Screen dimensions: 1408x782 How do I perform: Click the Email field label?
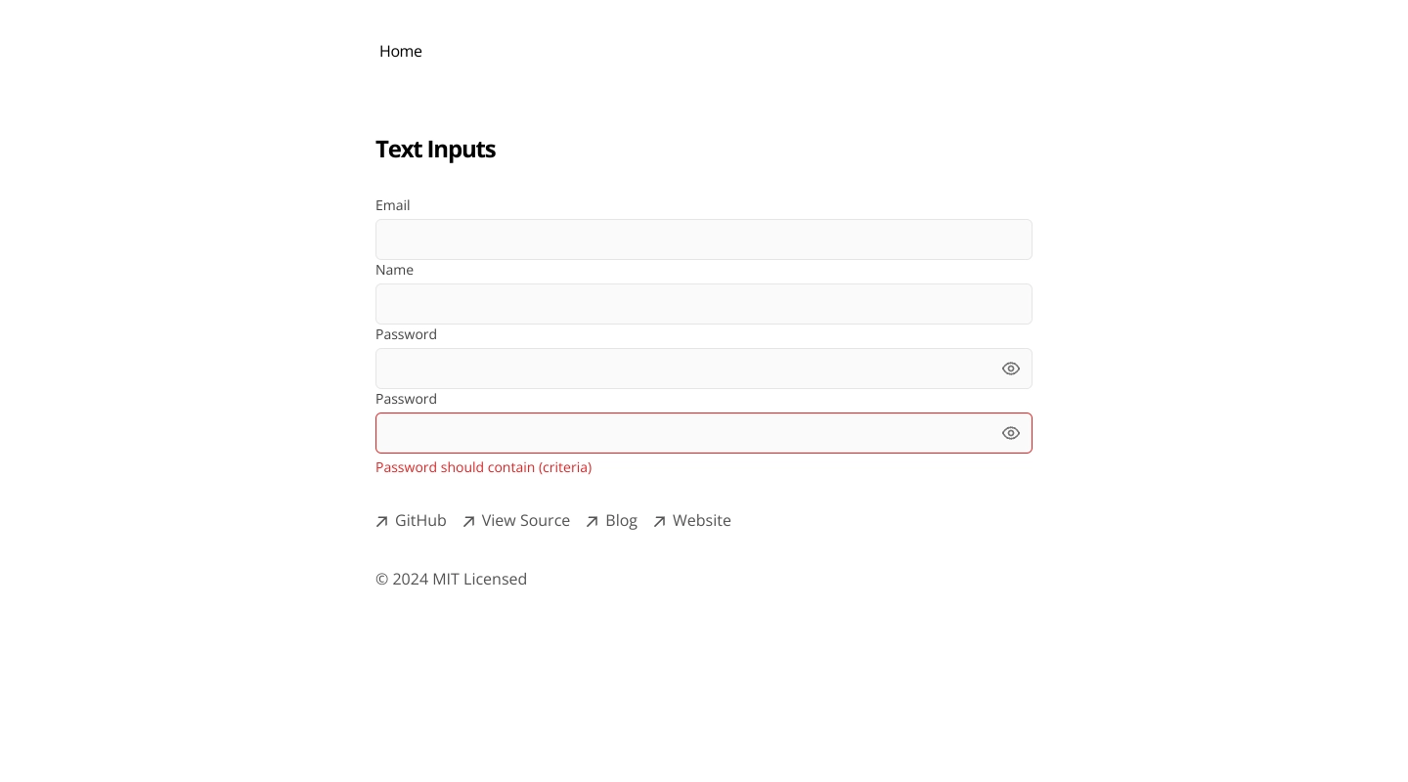(x=393, y=205)
